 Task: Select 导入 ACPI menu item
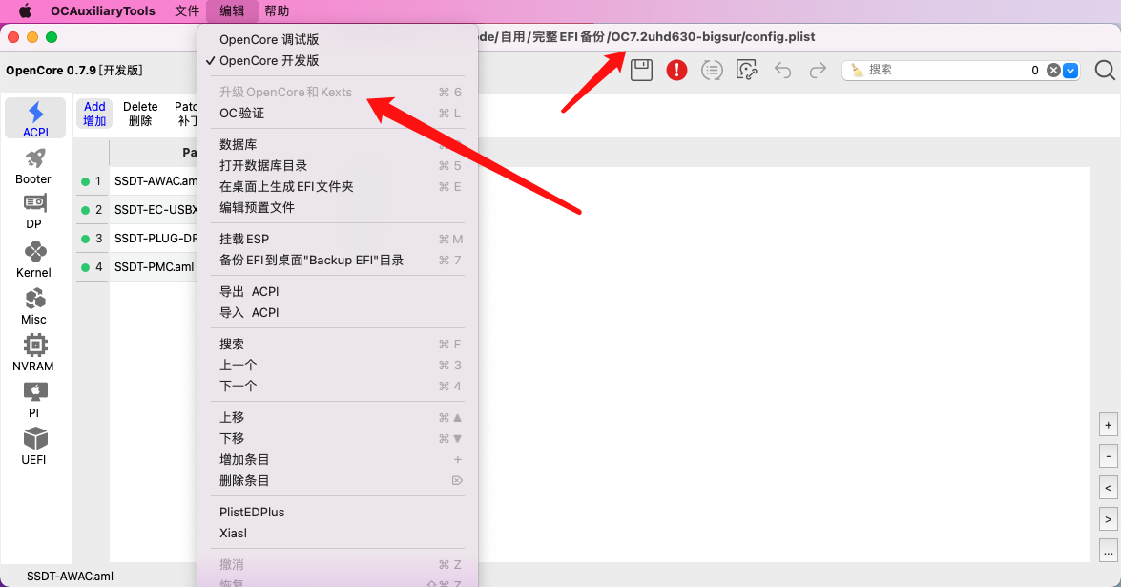click(x=338, y=312)
